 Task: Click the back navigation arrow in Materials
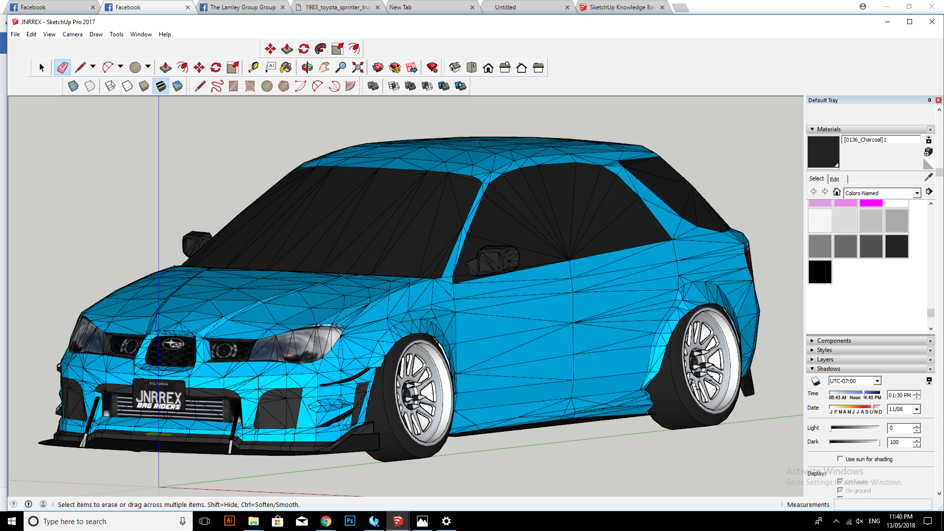813,191
